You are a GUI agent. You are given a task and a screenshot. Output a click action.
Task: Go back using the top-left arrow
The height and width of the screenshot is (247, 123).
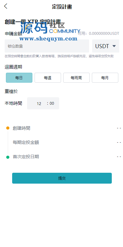click(6, 6)
